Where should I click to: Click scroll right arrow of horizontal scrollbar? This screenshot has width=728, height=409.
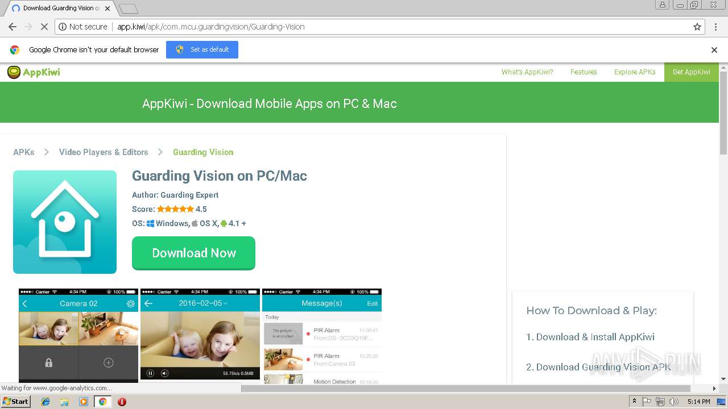point(714,389)
